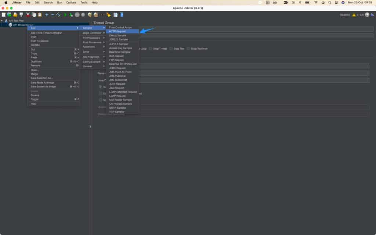The image size is (376, 235).
Task: Click the Start no pauses toolbar icon
Action: (x=71, y=15)
